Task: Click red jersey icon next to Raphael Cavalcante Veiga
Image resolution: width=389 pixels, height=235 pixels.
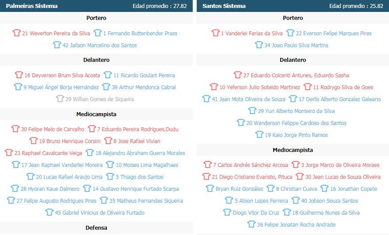Action: pyautogui.click(x=9, y=153)
